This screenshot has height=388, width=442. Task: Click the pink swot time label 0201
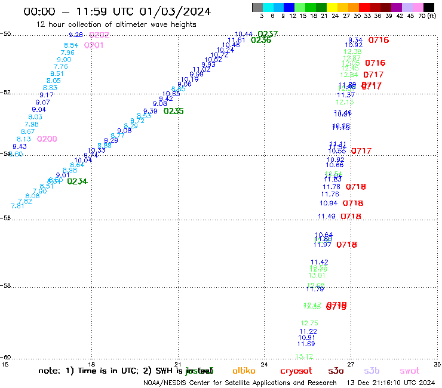click(94, 45)
